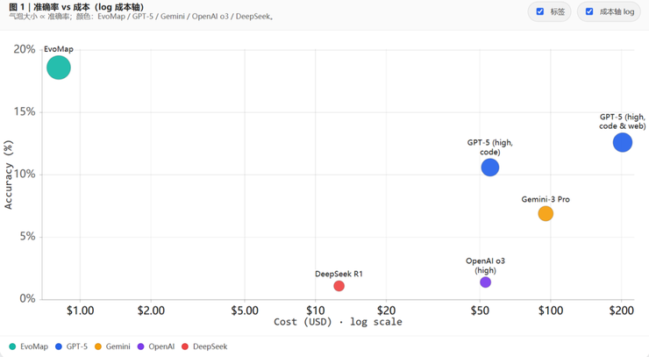The width and height of the screenshot is (649, 357).
Task: Click the large teal EvoMap bubble
Action: pos(59,68)
